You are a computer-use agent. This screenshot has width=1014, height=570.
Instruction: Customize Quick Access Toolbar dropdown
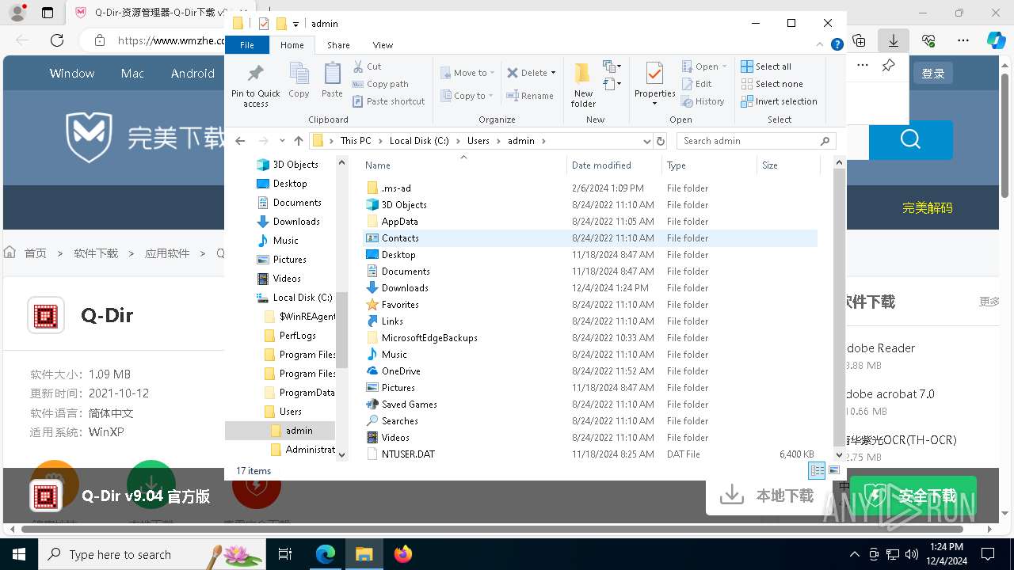click(x=295, y=24)
